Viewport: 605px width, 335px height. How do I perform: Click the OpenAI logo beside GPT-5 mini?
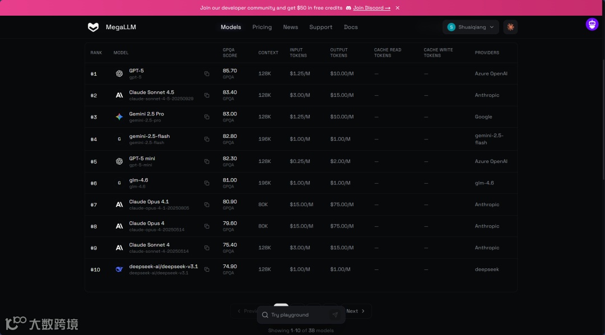[x=119, y=161]
